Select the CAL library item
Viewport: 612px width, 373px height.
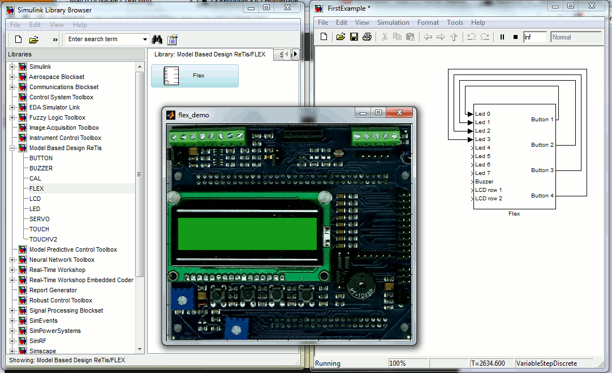click(x=35, y=178)
